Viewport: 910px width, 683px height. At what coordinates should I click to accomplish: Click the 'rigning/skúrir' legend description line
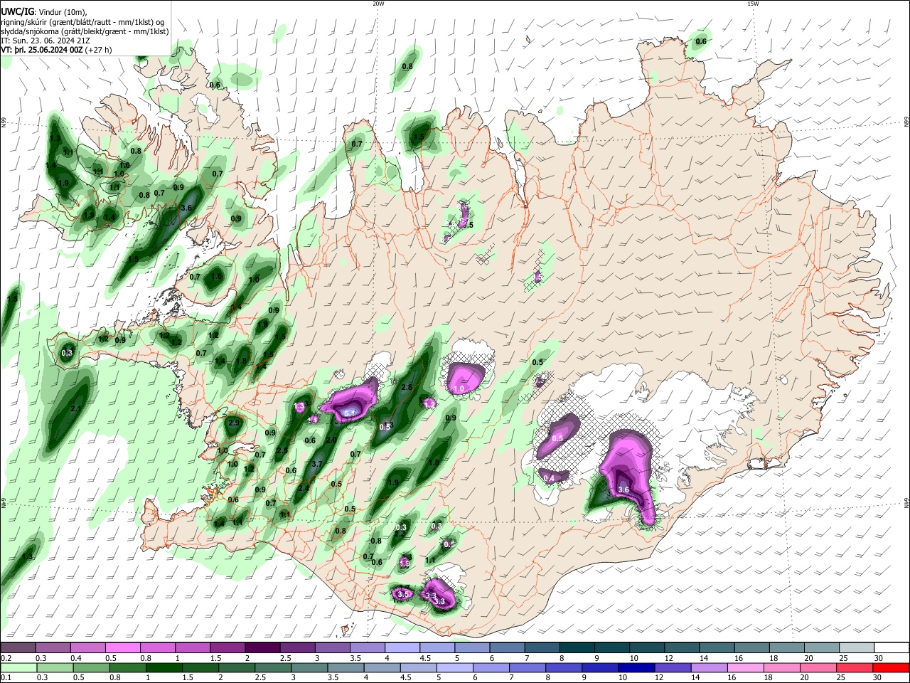pos(83,22)
